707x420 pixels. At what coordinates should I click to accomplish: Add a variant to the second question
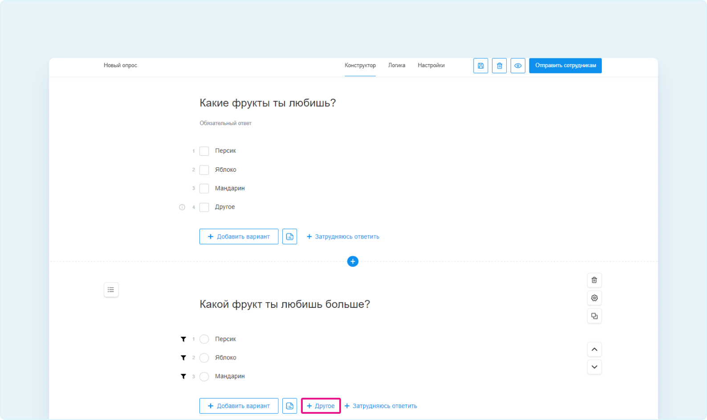(x=239, y=406)
